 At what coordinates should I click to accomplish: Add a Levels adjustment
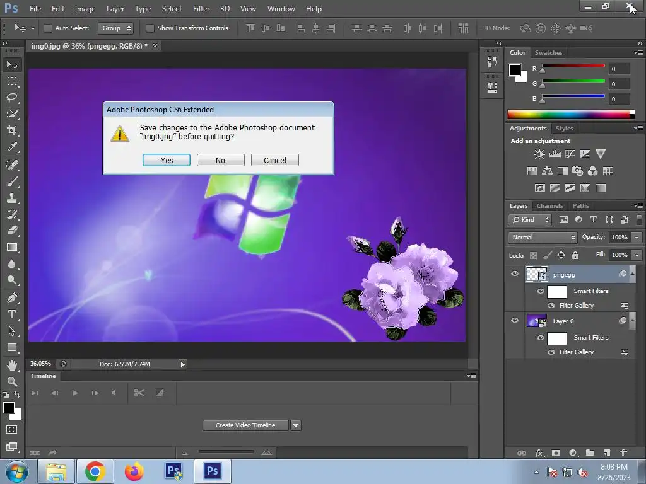[555, 154]
